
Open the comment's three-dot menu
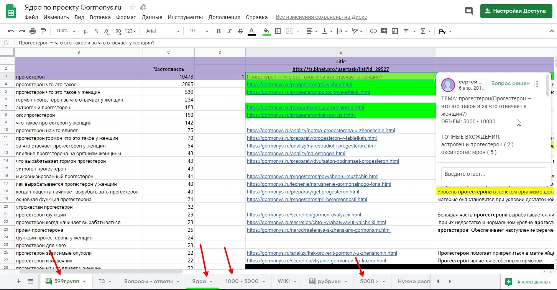(x=537, y=84)
